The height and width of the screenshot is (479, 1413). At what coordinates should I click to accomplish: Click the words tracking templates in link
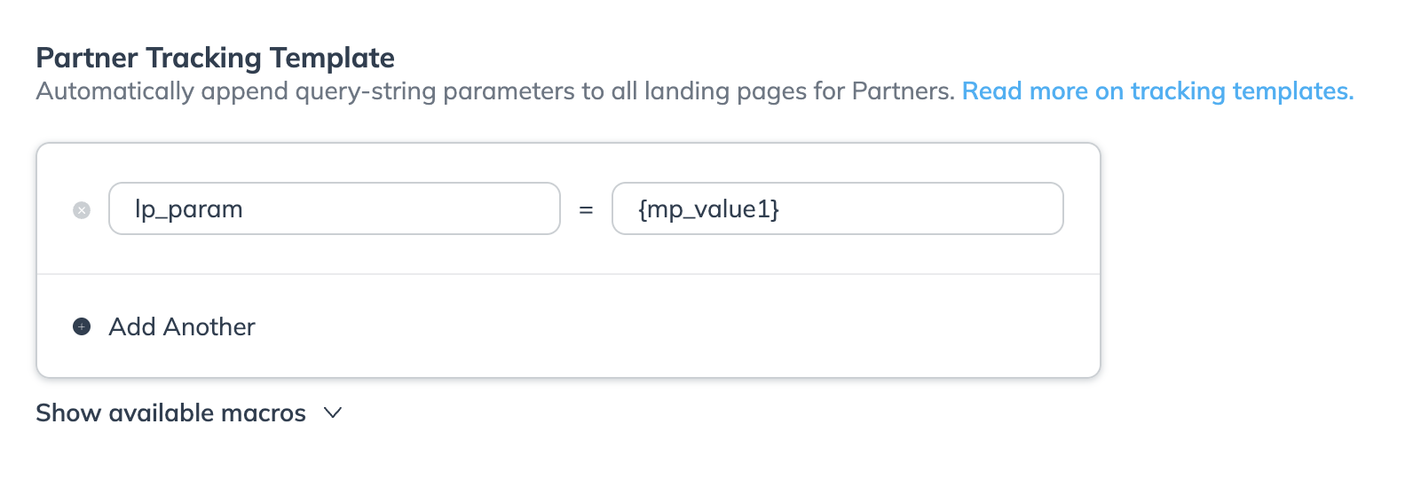pyautogui.click(x=1242, y=91)
